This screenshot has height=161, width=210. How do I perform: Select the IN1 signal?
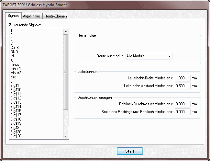pos(13,56)
